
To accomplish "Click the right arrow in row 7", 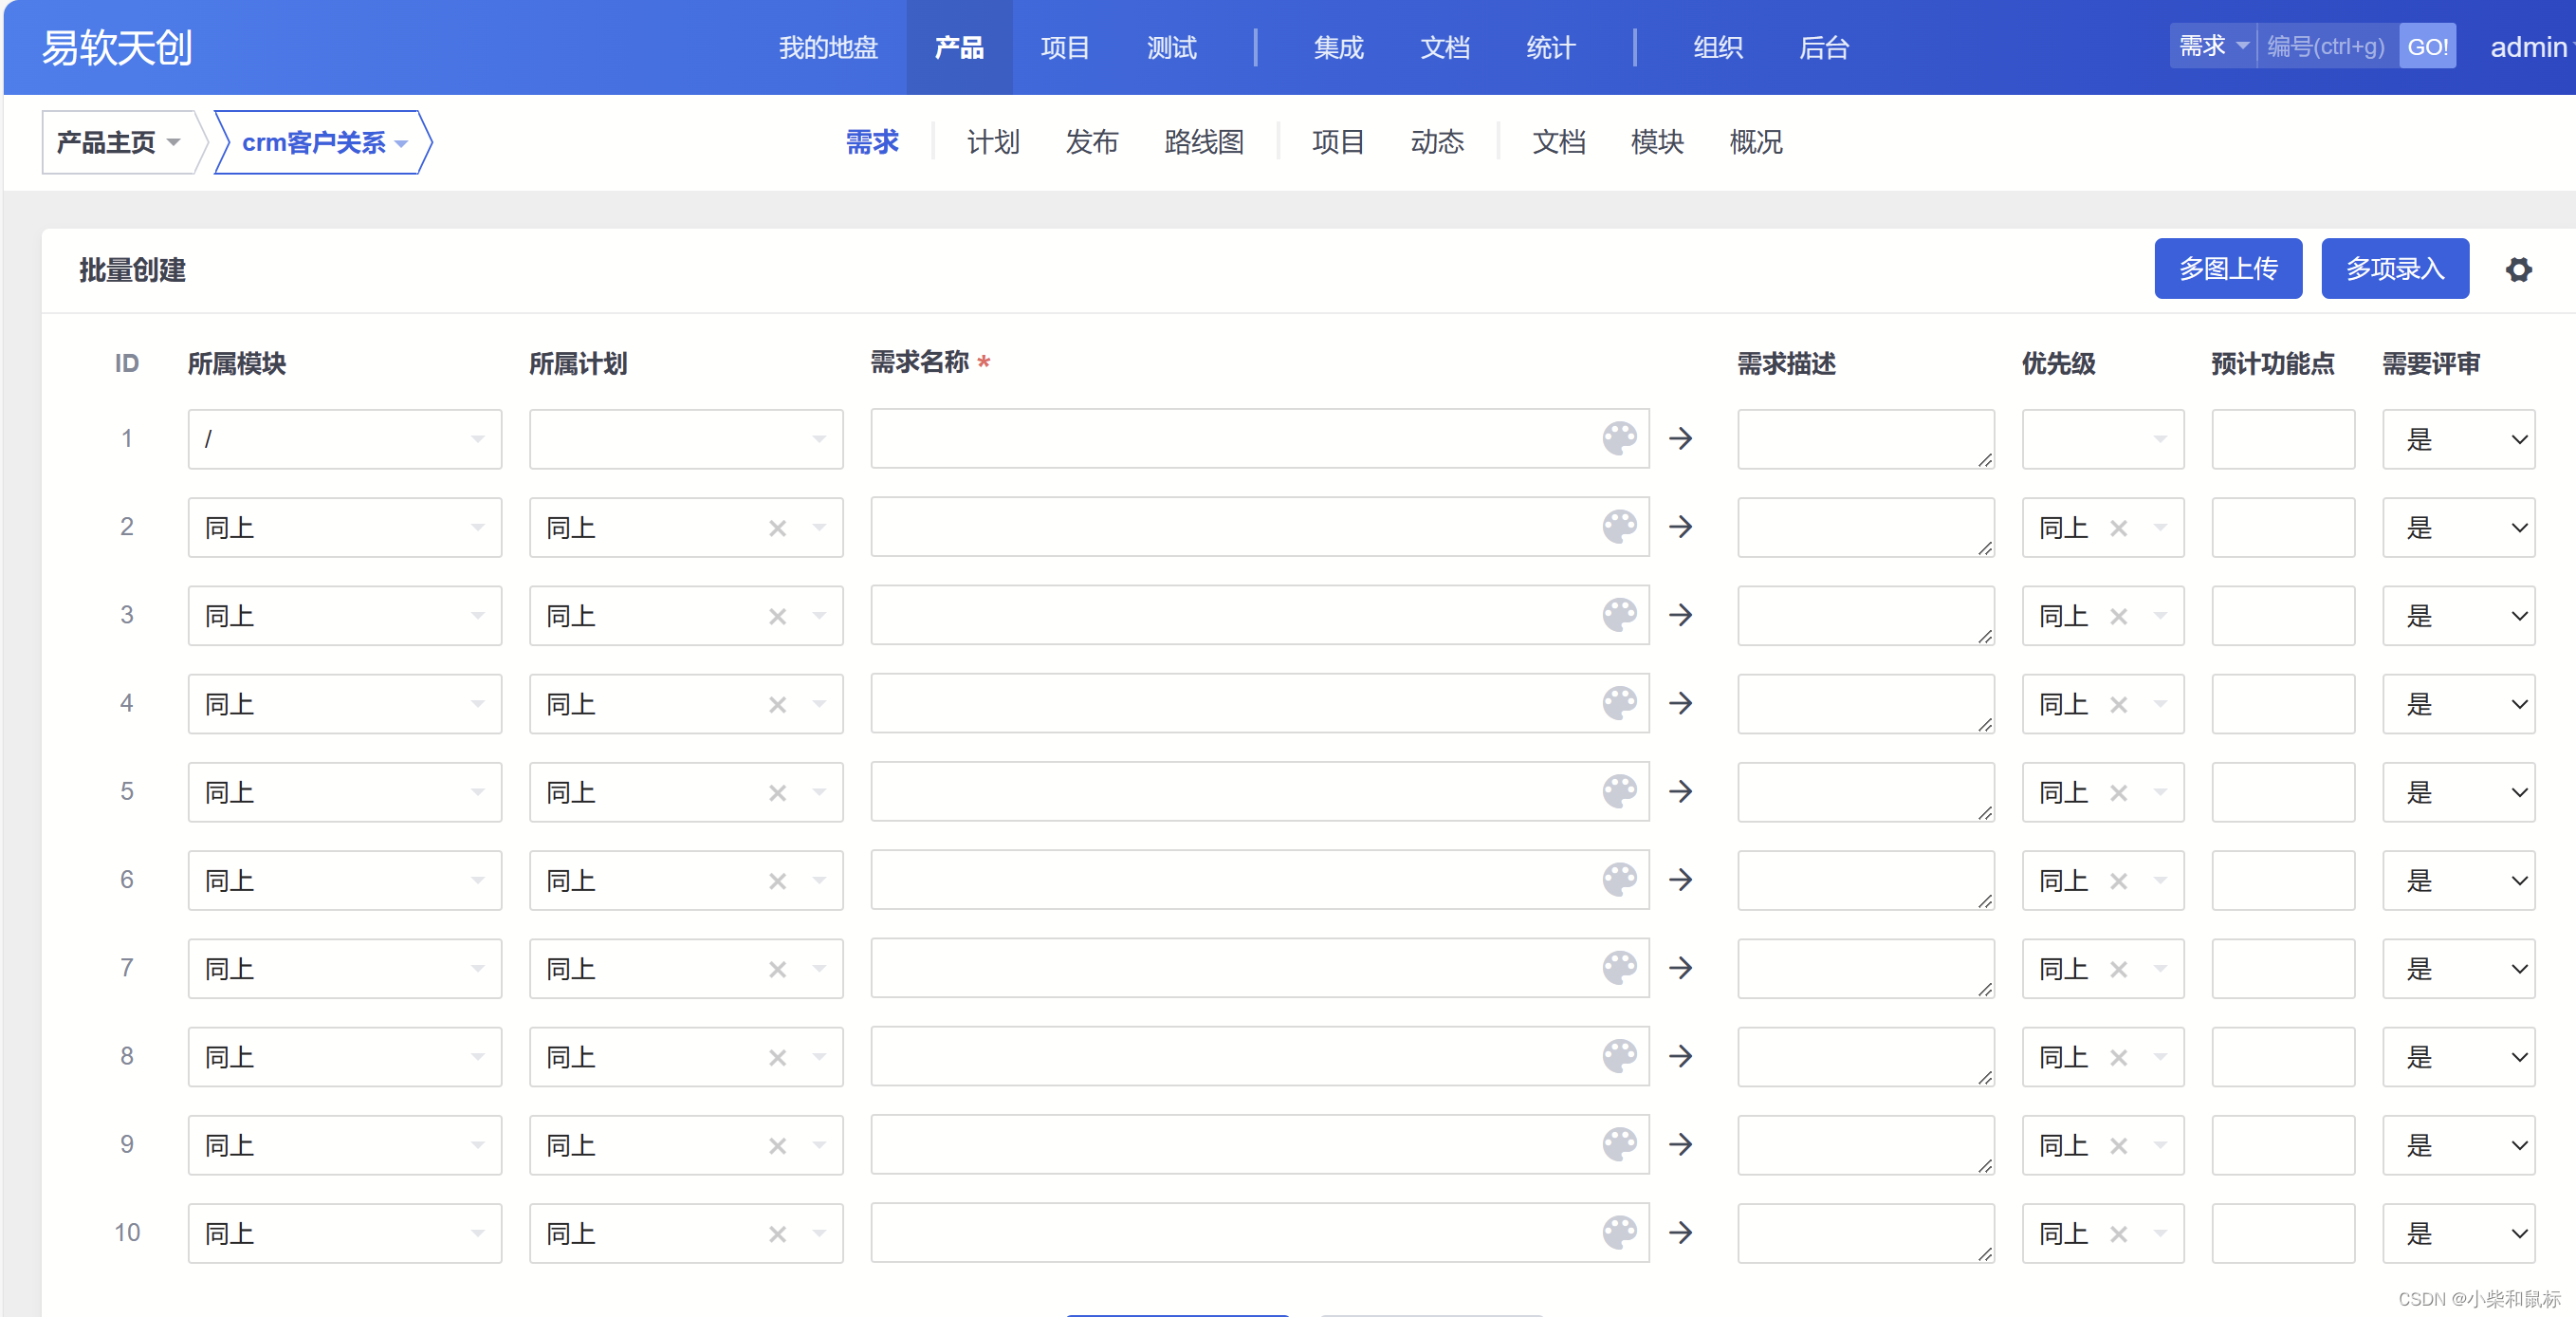I will click(1681, 968).
